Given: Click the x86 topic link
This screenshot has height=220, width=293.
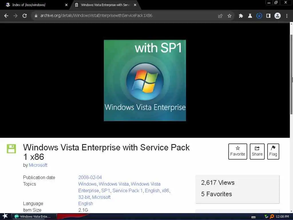Looking at the screenshot, I should [x=165, y=190].
